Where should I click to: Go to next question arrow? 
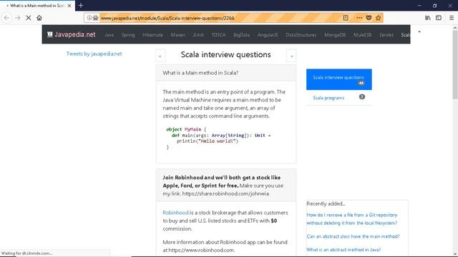pos(291,56)
